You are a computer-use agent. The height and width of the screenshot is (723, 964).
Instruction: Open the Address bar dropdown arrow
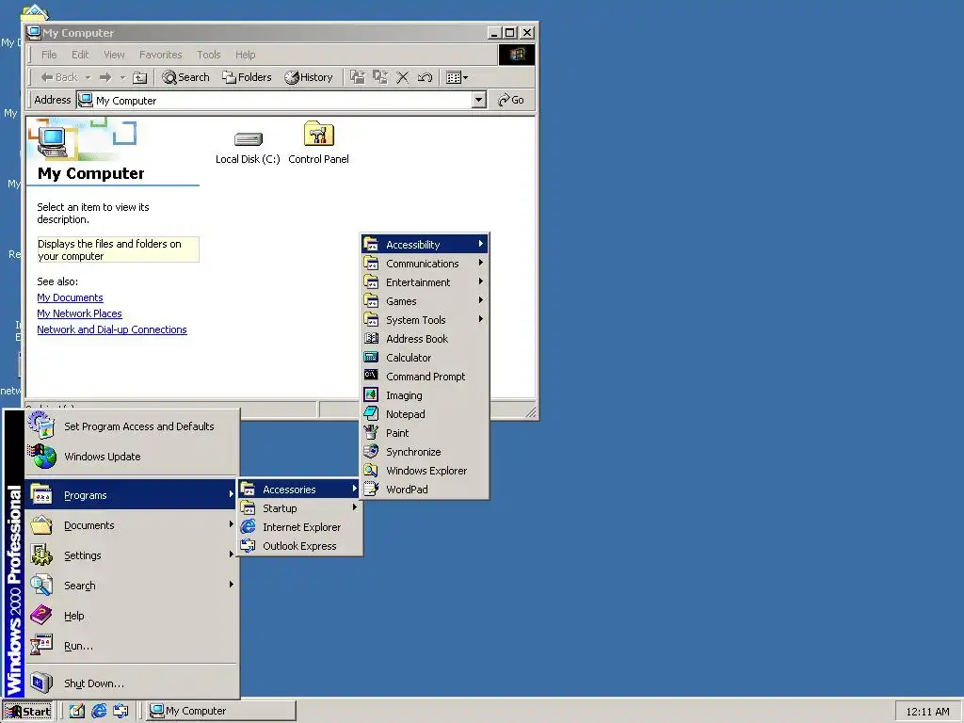coord(479,100)
